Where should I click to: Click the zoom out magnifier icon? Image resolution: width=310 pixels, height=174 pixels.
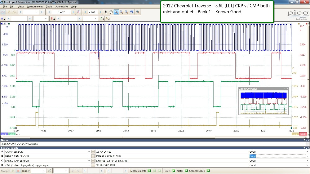point(126,12)
